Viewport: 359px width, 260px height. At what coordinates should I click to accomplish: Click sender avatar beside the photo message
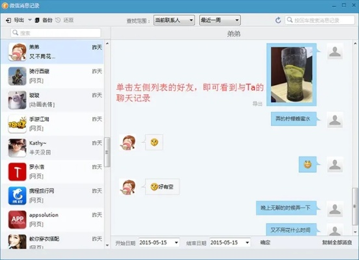(335, 51)
